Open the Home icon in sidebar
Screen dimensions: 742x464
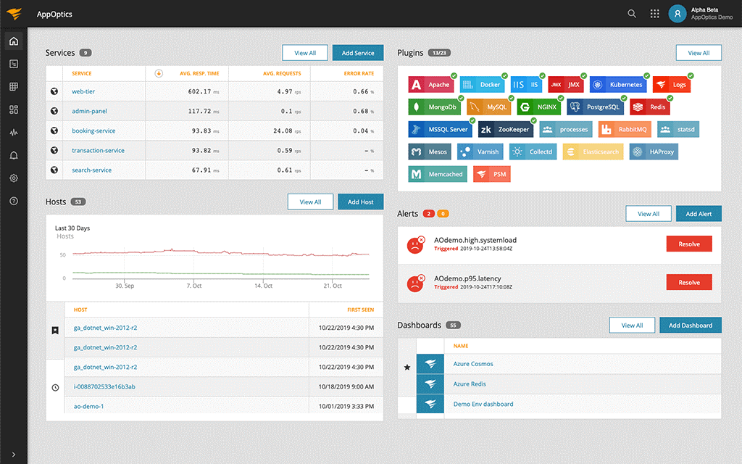click(14, 41)
